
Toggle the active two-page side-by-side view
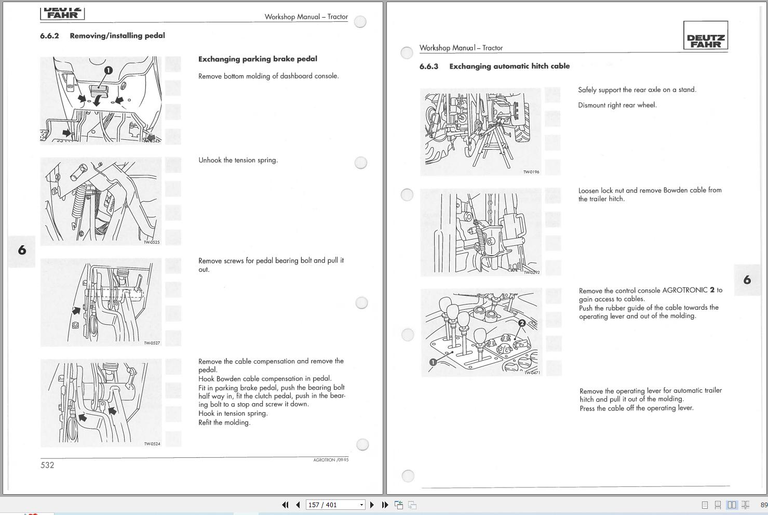732,505
